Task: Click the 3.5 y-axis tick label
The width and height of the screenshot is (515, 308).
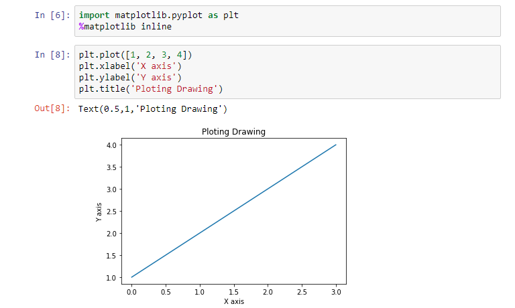Action: point(112,167)
